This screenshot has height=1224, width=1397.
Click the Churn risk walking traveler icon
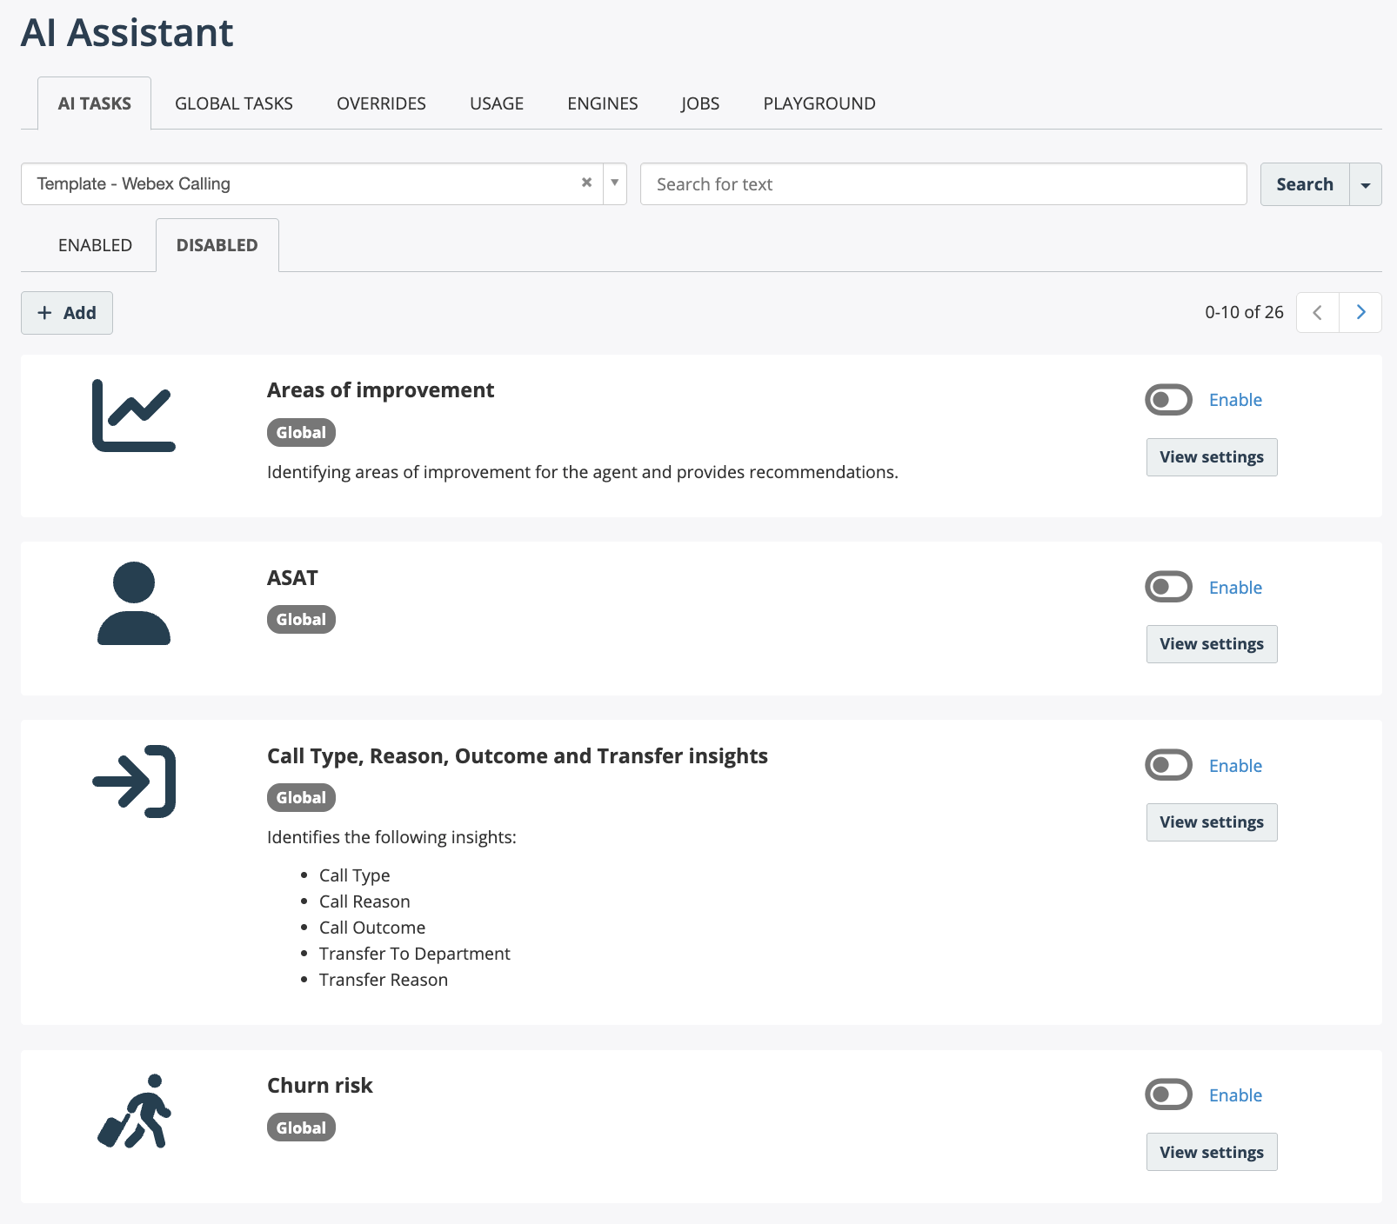[134, 1111]
